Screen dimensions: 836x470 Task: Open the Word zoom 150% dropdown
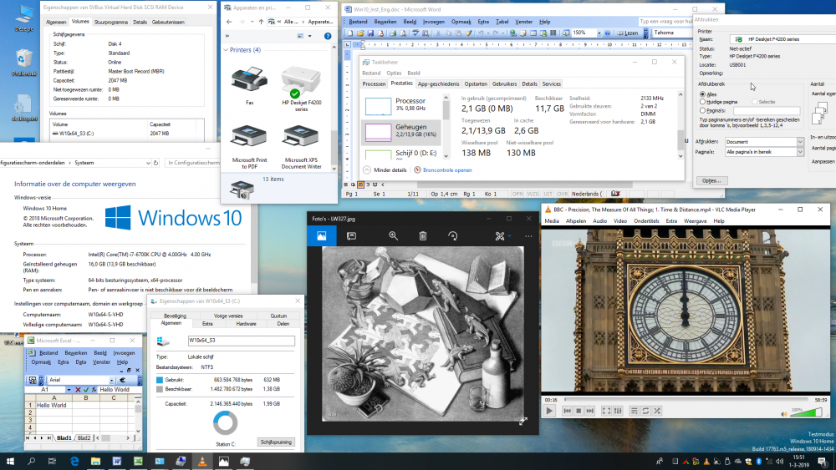pos(599,33)
